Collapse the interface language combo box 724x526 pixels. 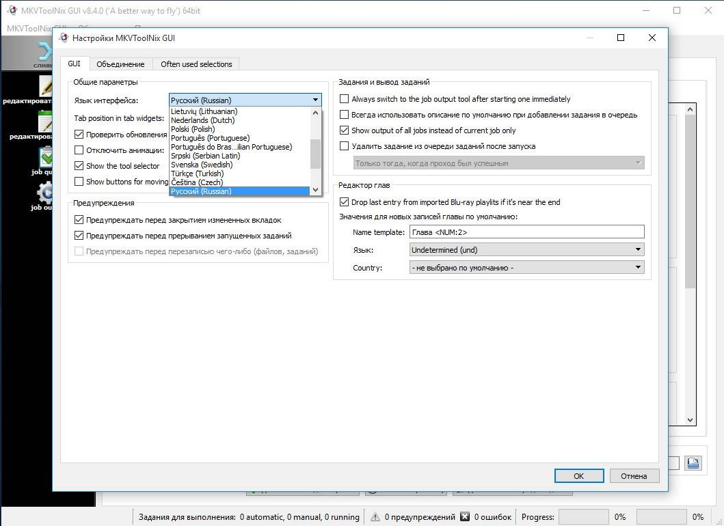pyautogui.click(x=245, y=100)
